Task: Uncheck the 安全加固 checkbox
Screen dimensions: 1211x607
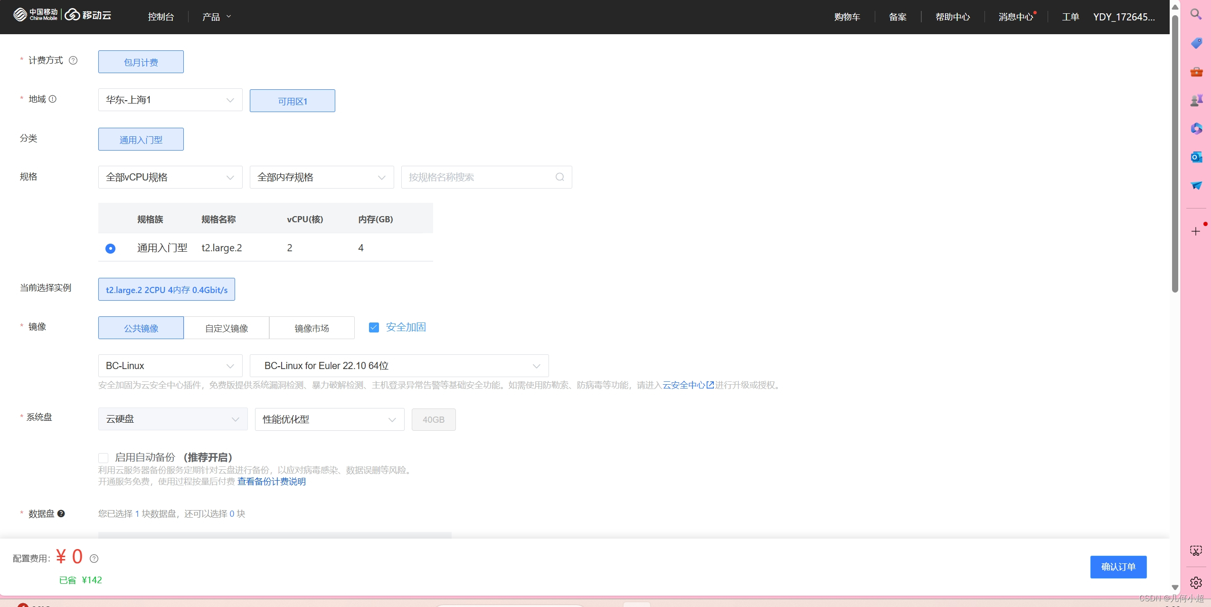Action: (374, 327)
